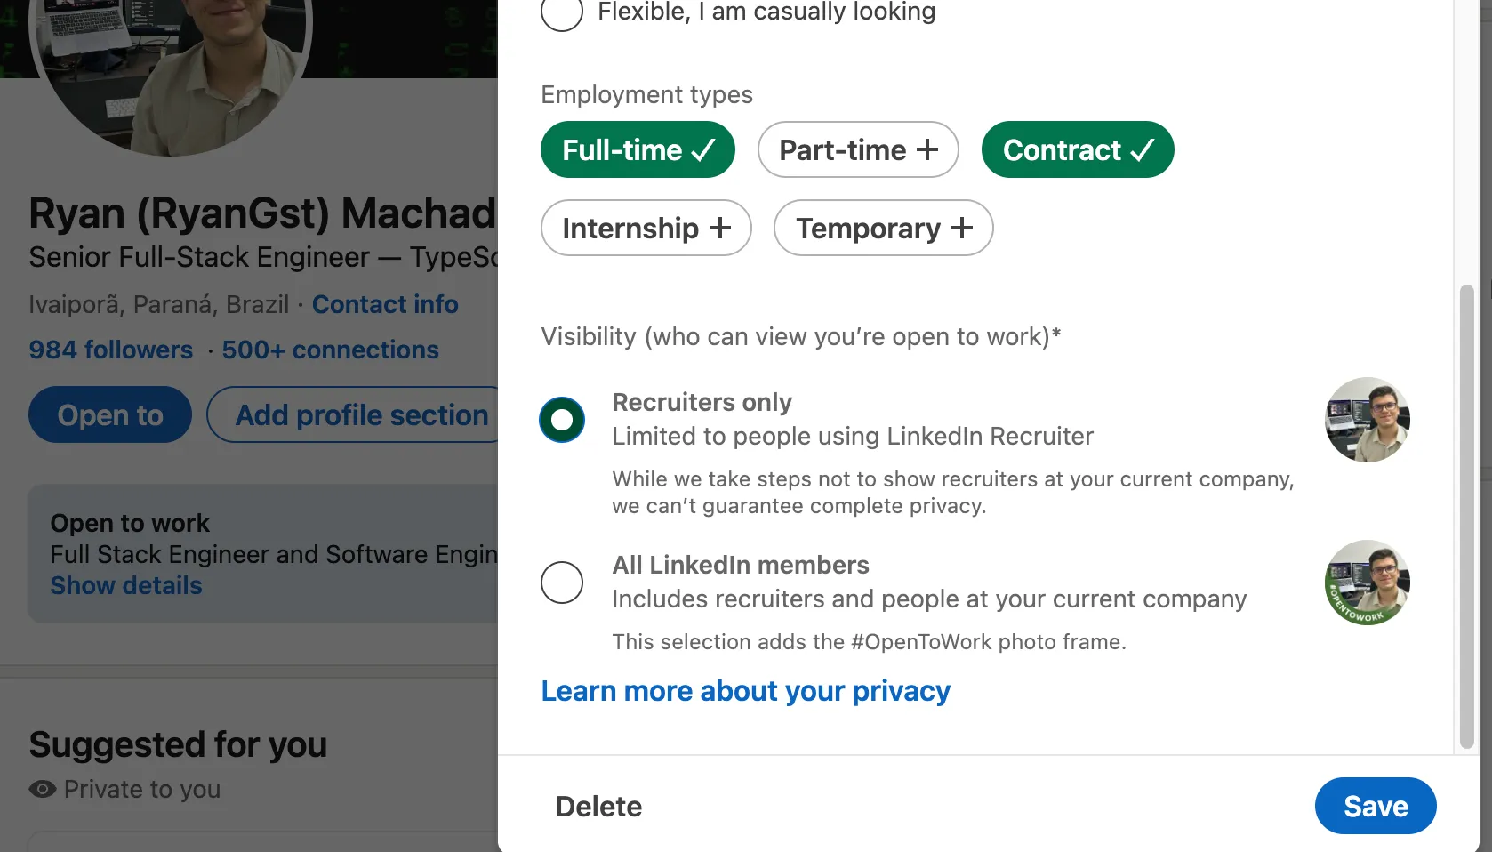Add Temporary as an employment type
Screen dimensions: 1492x852
point(882,229)
